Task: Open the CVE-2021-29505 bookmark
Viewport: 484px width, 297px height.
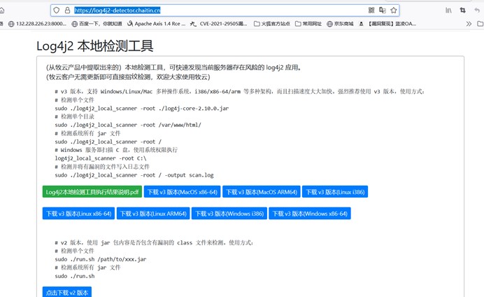Action: click(219, 24)
